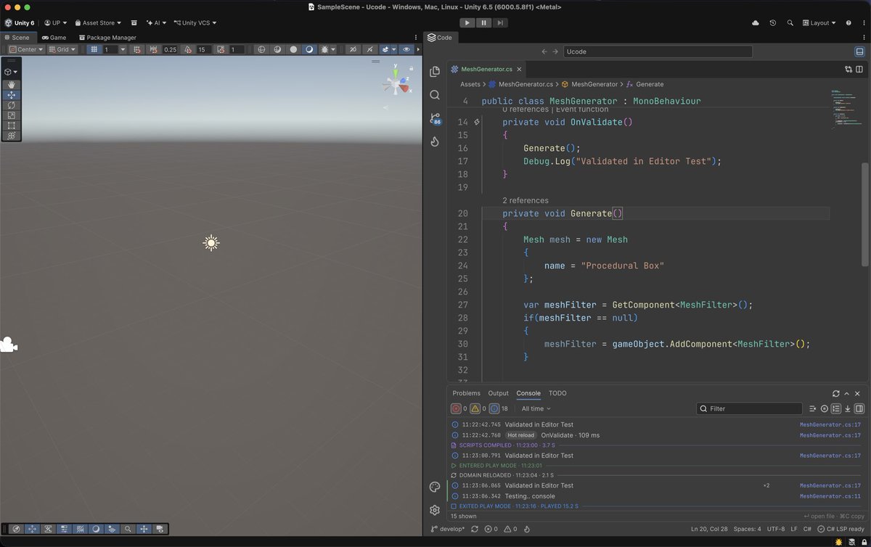
Task: Open the Unity help question icon
Action: click(848, 23)
